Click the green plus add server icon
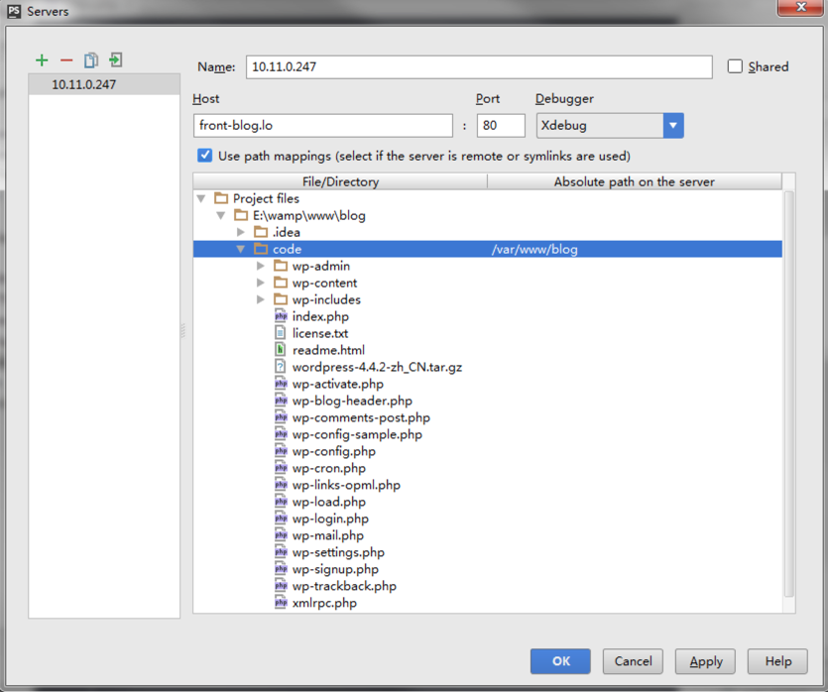Screen dimensions: 828x692 42,60
